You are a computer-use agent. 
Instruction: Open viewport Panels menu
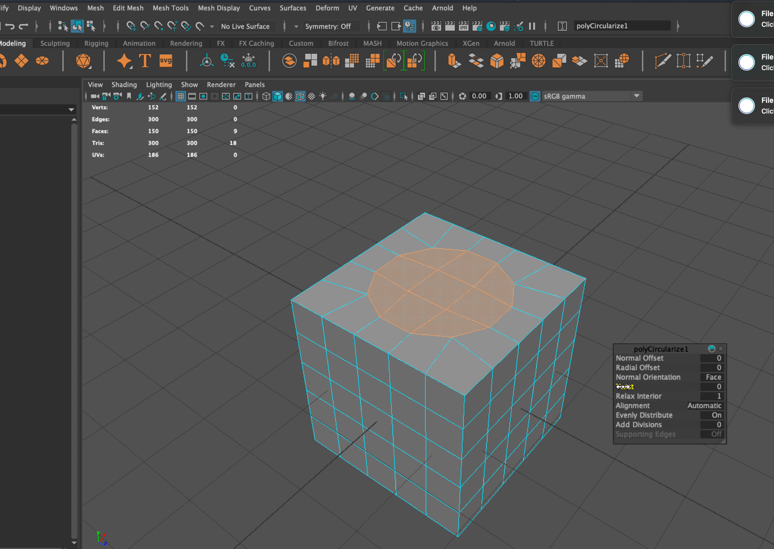[x=255, y=85]
